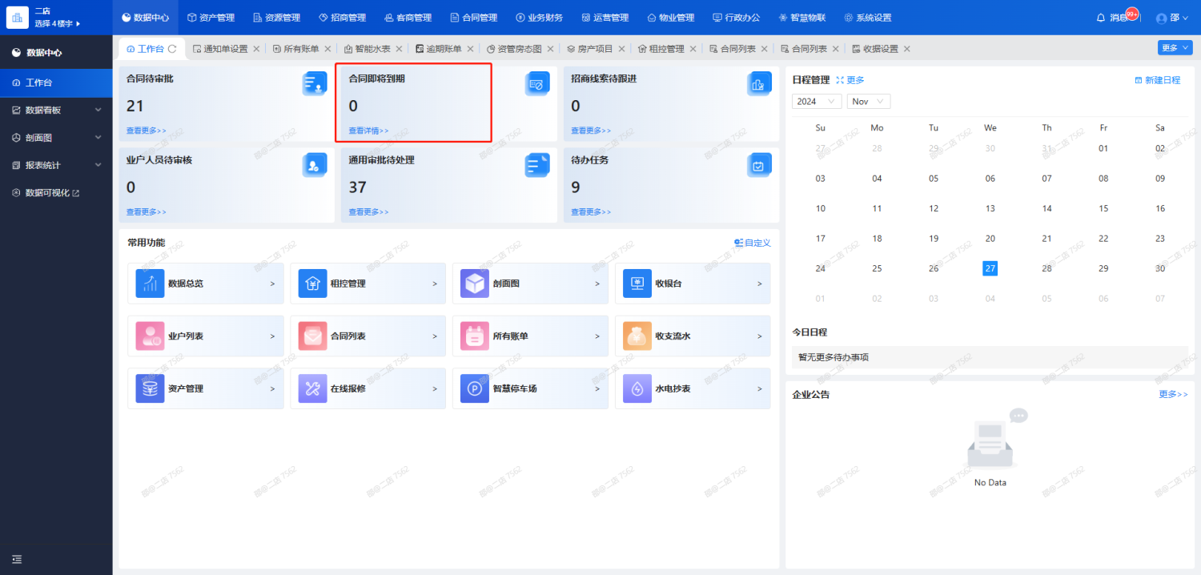Collapse sidebar using bottom-left menu icon
Viewport: 1201px width, 575px height.
coord(17,559)
